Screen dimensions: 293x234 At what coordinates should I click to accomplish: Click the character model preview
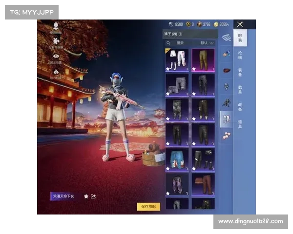(118, 117)
